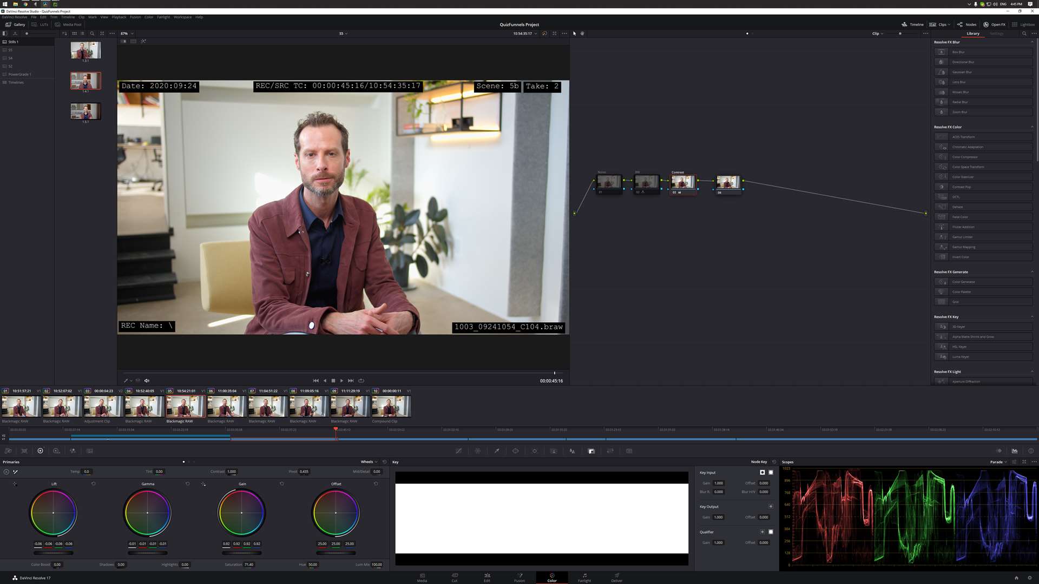
Task: Open the Clips filter dropdown
Action: click(x=940, y=24)
